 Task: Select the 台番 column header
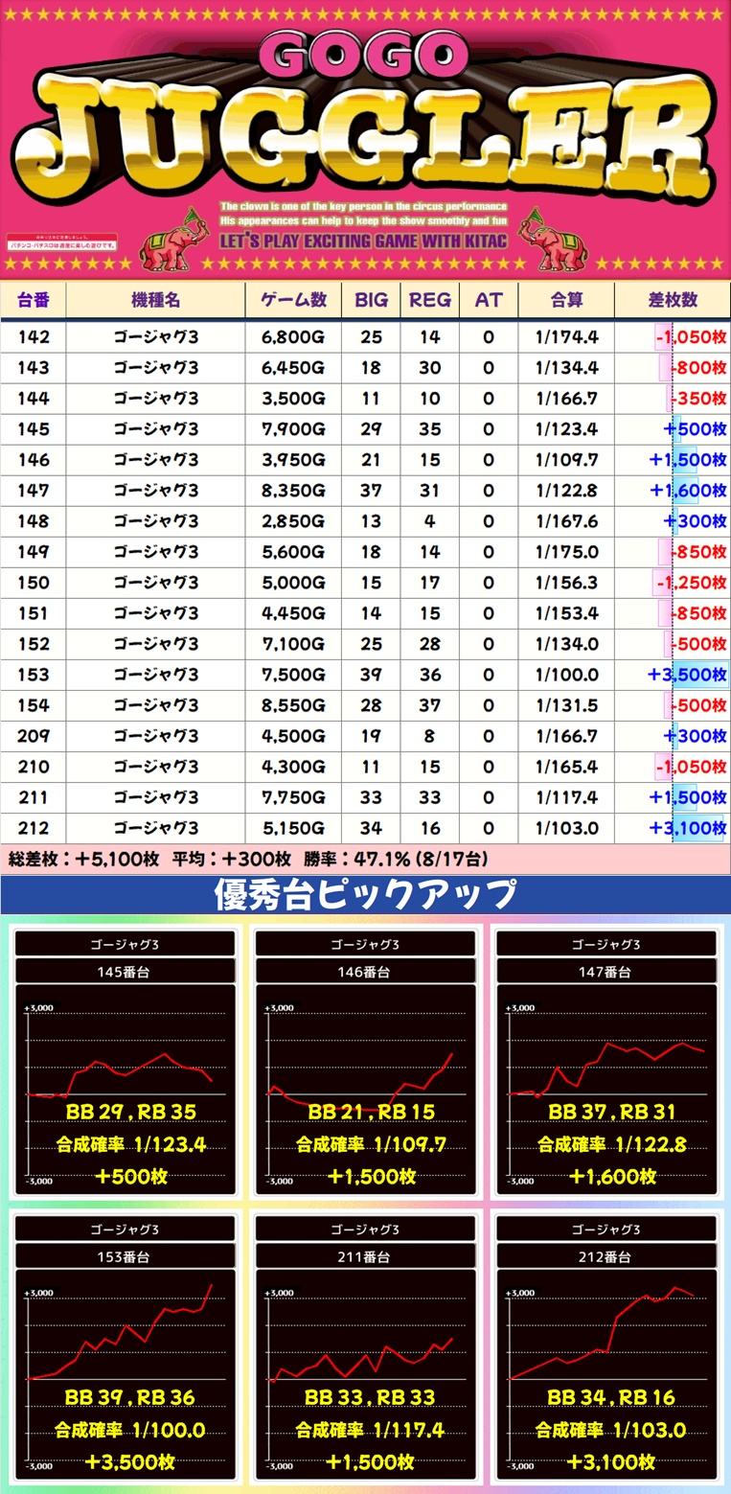[x=34, y=300]
